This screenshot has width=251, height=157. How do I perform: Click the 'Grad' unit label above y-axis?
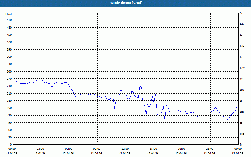[x=8, y=14]
